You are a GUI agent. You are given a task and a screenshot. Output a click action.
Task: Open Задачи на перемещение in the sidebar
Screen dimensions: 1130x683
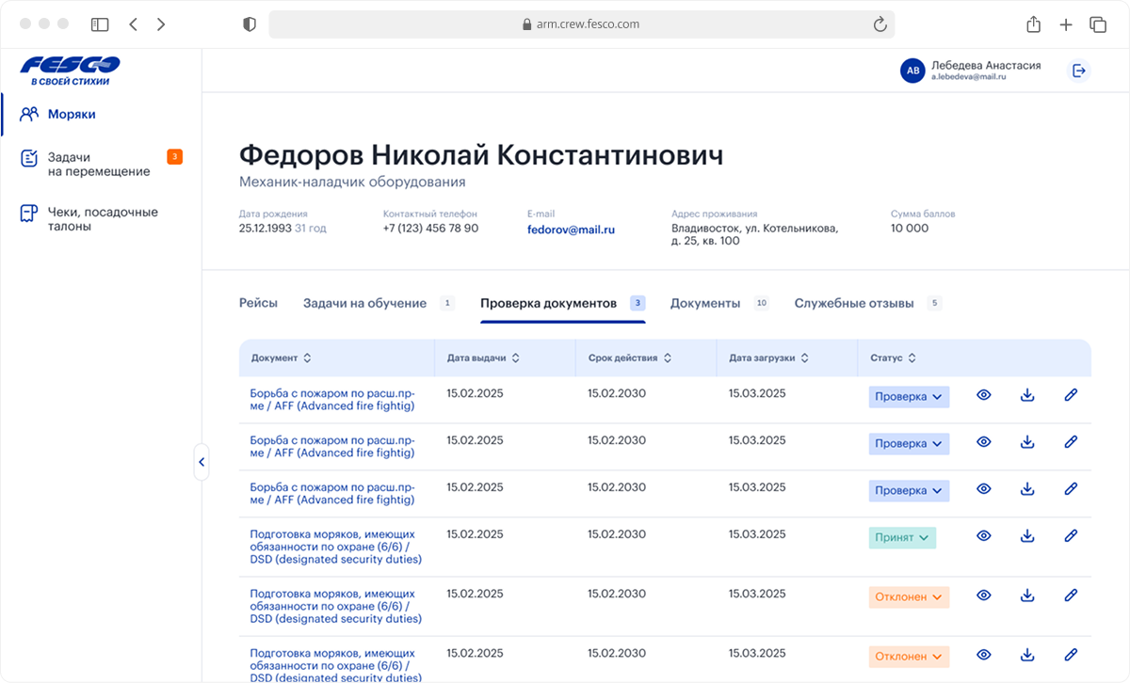point(99,165)
